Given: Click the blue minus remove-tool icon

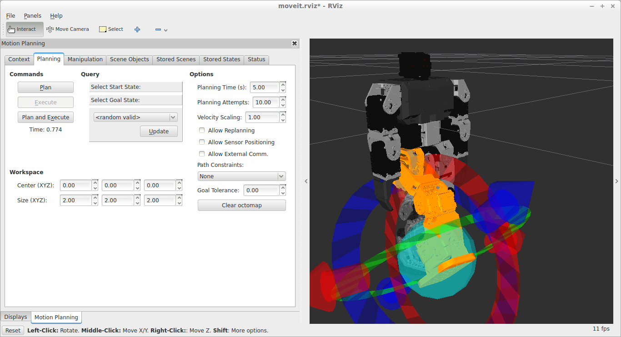Looking at the screenshot, I should [158, 29].
